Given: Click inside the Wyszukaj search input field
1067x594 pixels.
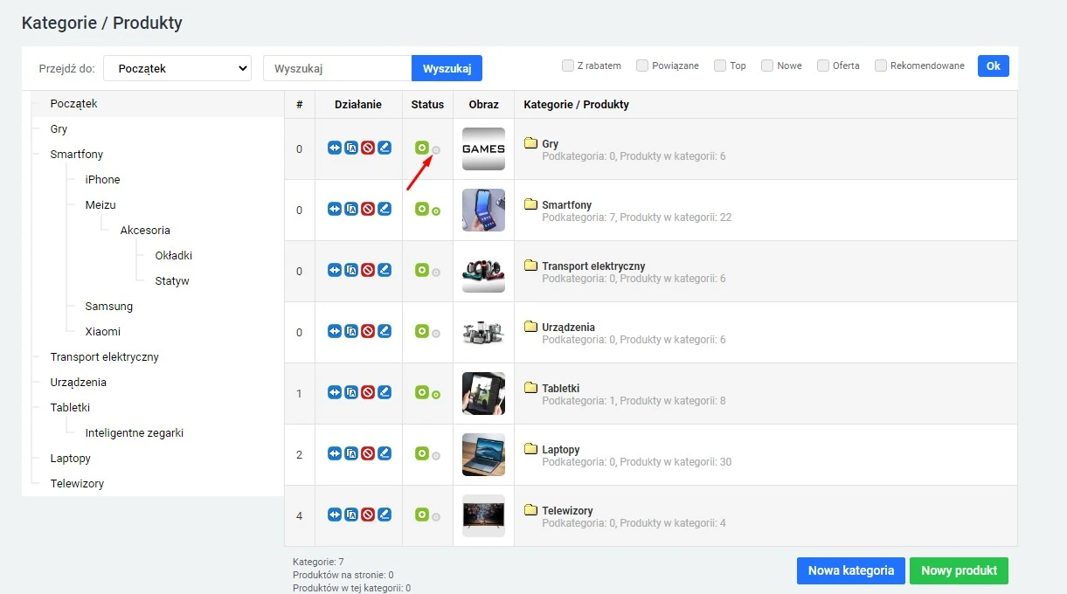Looking at the screenshot, I should tap(336, 67).
